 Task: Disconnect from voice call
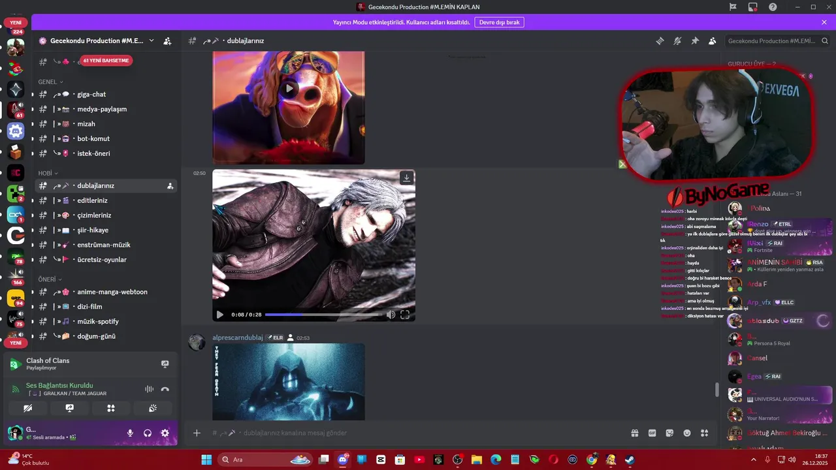pyautogui.click(x=165, y=389)
